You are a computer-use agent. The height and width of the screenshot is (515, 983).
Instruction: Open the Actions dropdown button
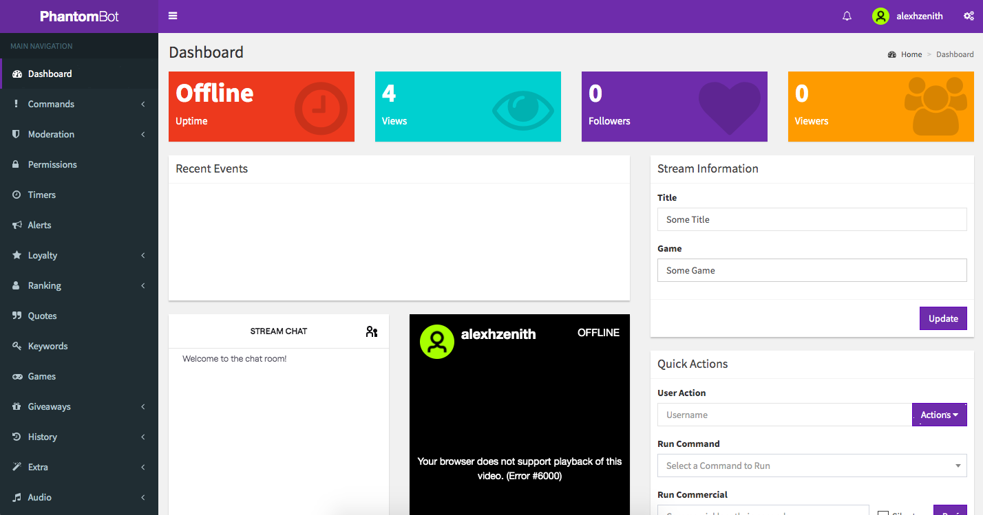coord(940,415)
